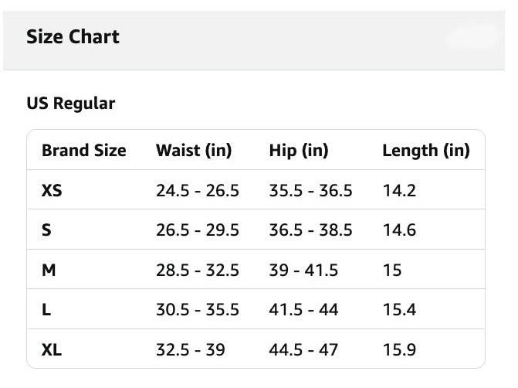Select the M brand size cell

(49, 271)
